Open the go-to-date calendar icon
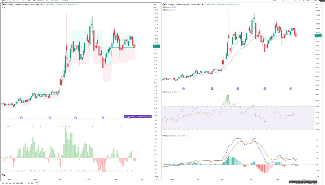Image resolution: width=325 pixels, height=185 pixels. coord(37,183)
